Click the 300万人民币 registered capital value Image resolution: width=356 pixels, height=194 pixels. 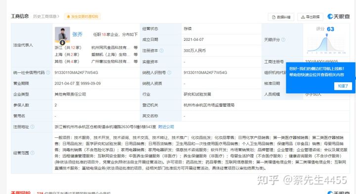pyautogui.click(x=195, y=51)
